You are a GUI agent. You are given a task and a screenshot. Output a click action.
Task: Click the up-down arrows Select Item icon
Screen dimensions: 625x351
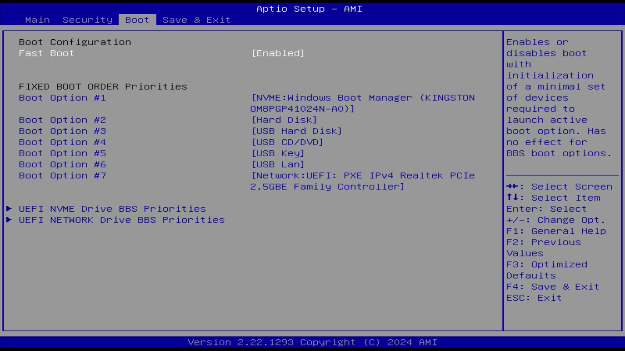512,197
